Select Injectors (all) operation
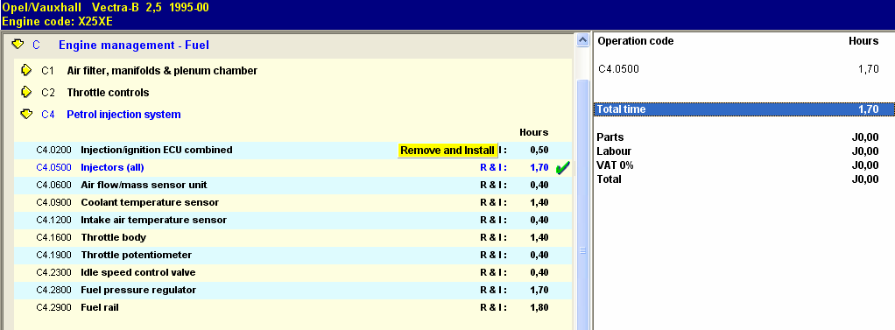This screenshot has height=330, width=895. [112, 168]
